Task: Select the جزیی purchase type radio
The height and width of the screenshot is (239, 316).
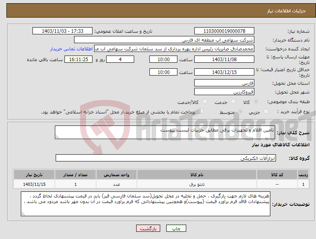Action: click(x=266, y=112)
